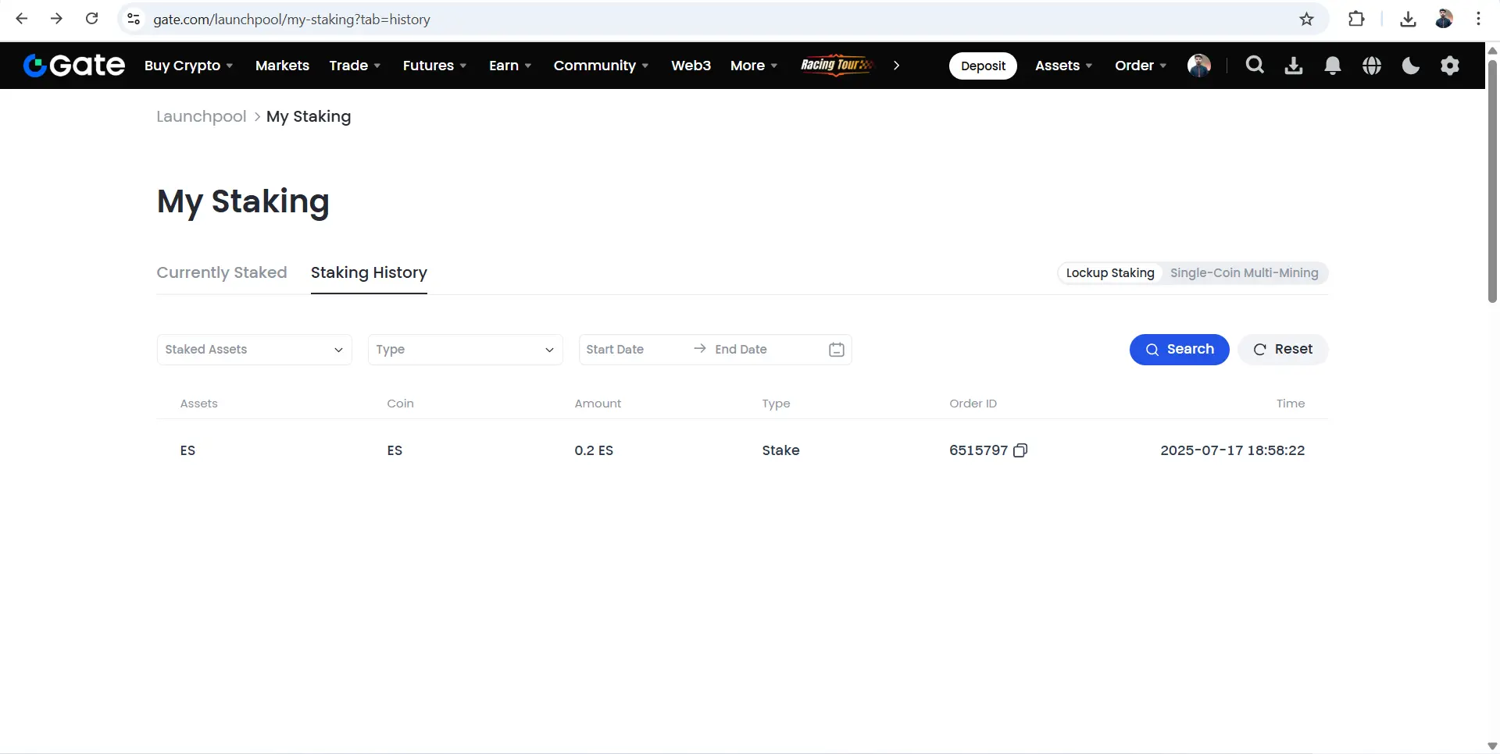Viewport: 1500px width, 754px height.
Task: Open the app download icon in Gate header
Action: tap(1294, 66)
